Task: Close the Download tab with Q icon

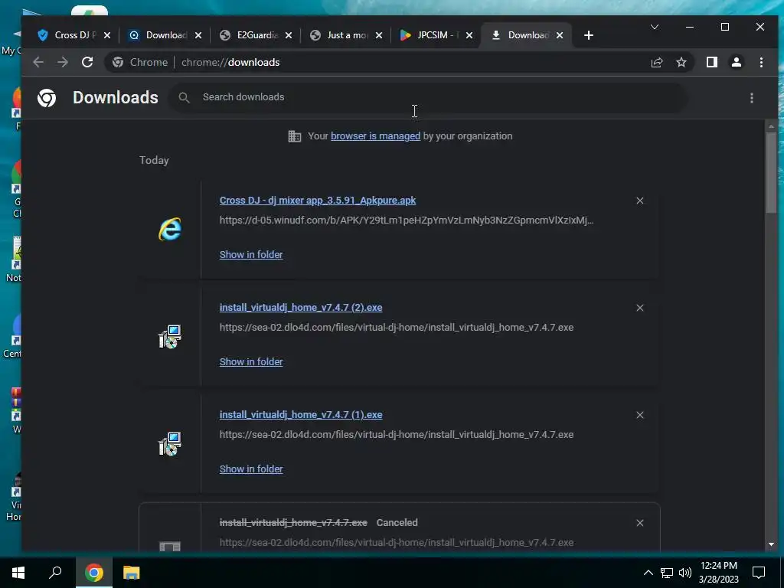Action: pos(198,35)
